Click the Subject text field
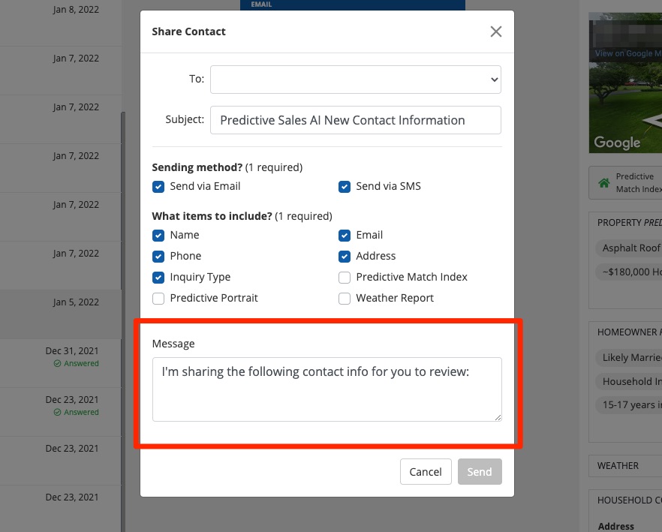This screenshot has width=662, height=532. pos(355,120)
